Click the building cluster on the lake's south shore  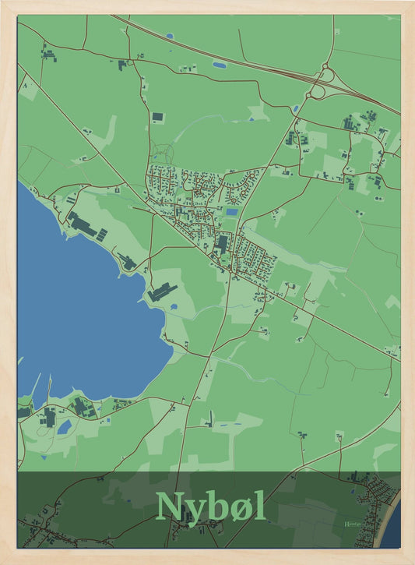pyautogui.click(x=83, y=408)
